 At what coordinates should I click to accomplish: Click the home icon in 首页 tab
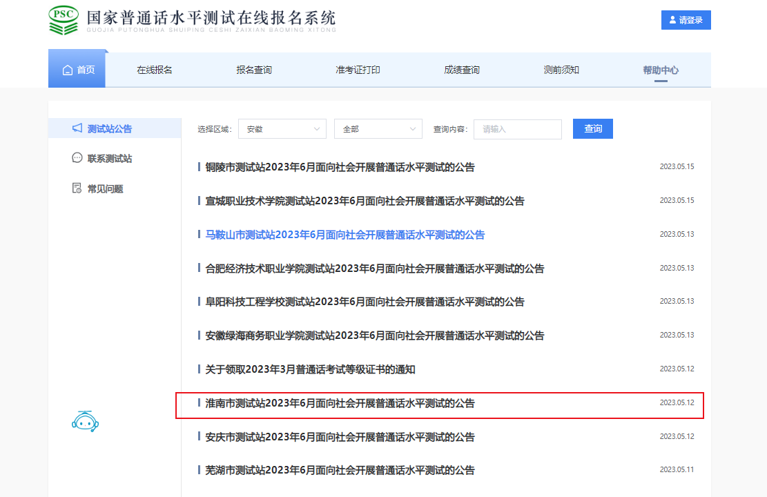(x=68, y=70)
